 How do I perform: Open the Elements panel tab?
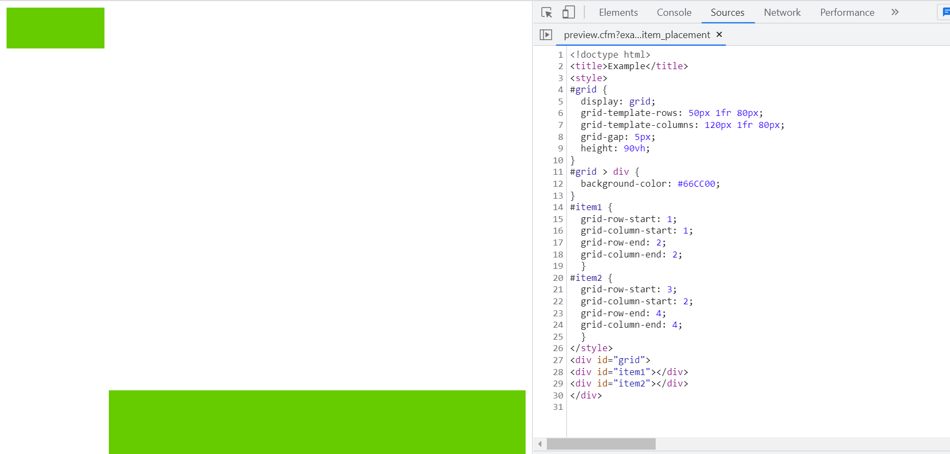pyautogui.click(x=618, y=13)
